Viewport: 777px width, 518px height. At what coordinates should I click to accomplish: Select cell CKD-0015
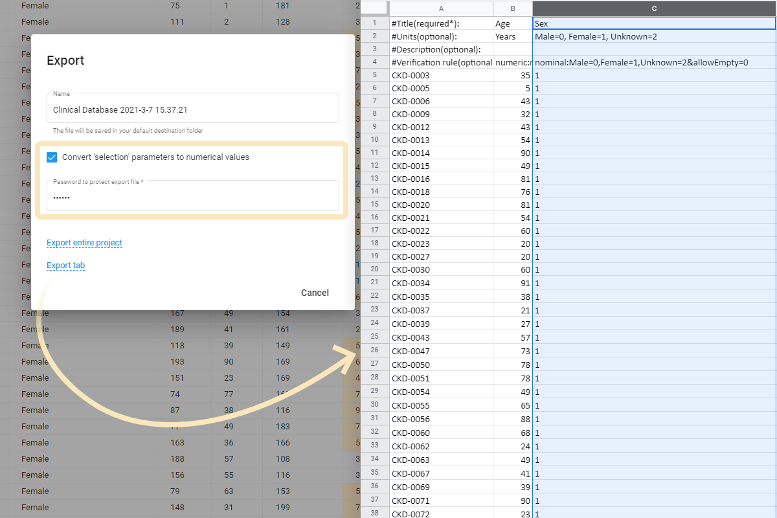coord(441,166)
